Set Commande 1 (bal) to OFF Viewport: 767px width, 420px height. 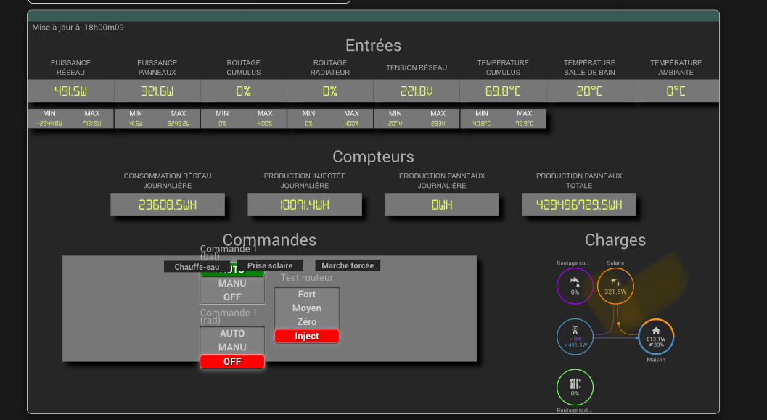pyautogui.click(x=232, y=297)
